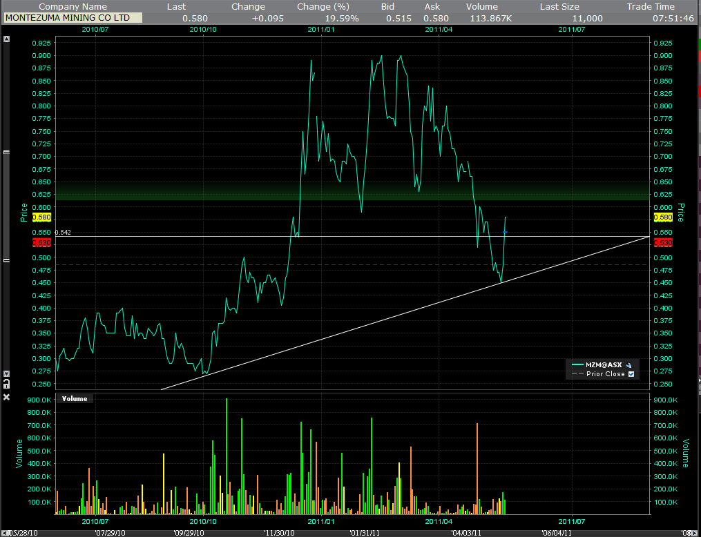The height and width of the screenshot is (537, 701).
Task: Click the wrench icon beside MZM@ASX legend
Action: tap(628, 364)
